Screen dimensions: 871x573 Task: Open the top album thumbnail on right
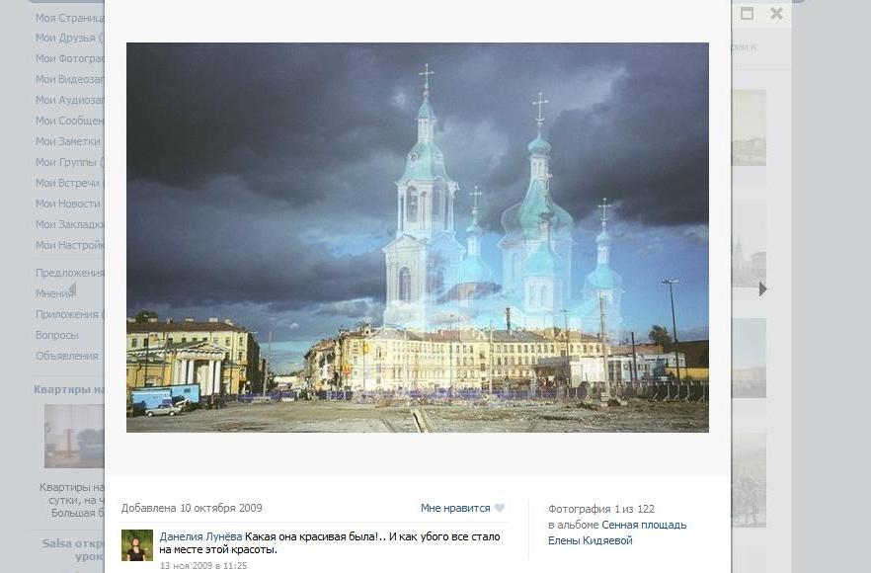(x=749, y=127)
